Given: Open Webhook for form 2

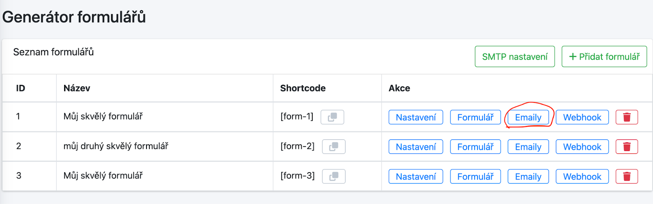Looking at the screenshot, I should tap(582, 146).
